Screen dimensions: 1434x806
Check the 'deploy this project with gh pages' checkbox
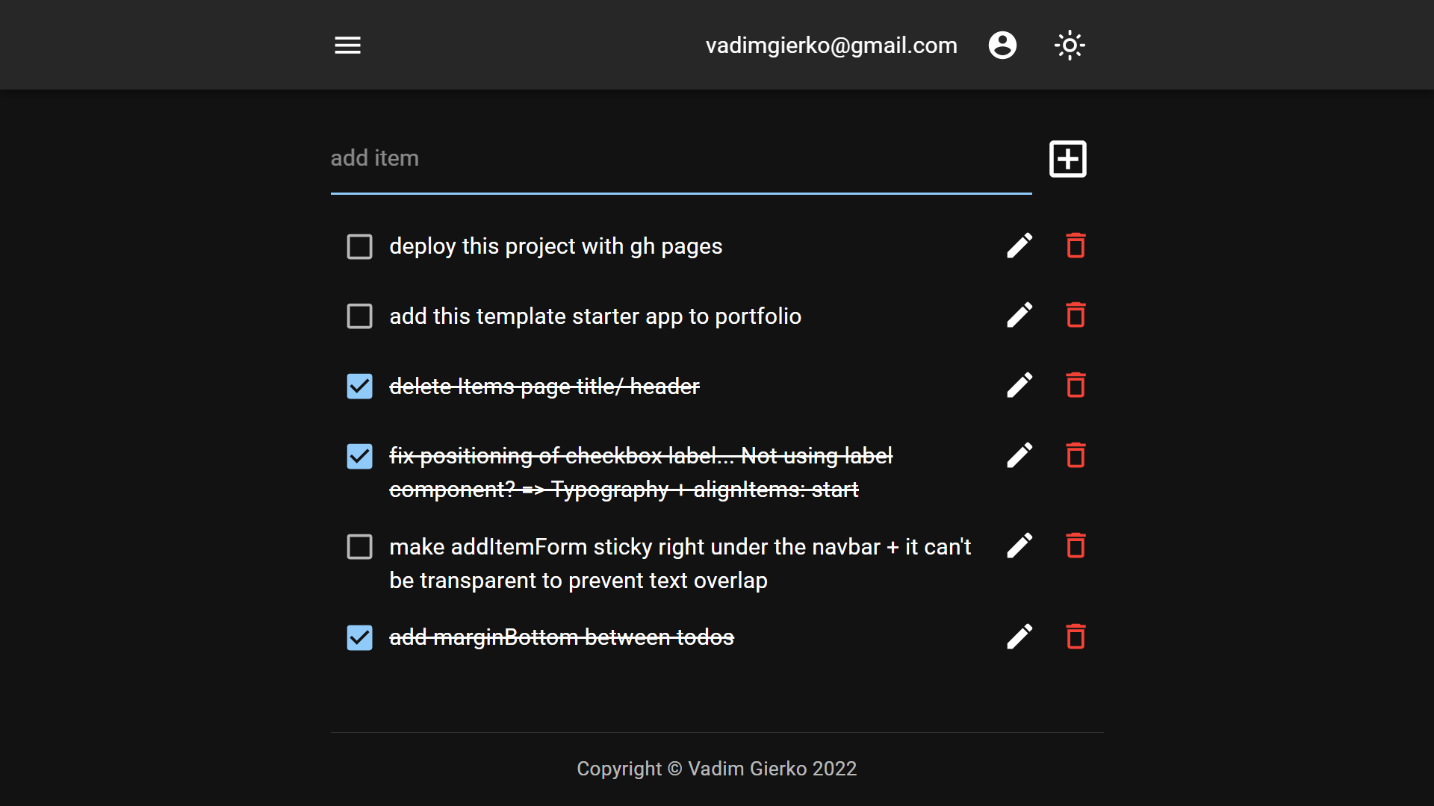pos(359,246)
